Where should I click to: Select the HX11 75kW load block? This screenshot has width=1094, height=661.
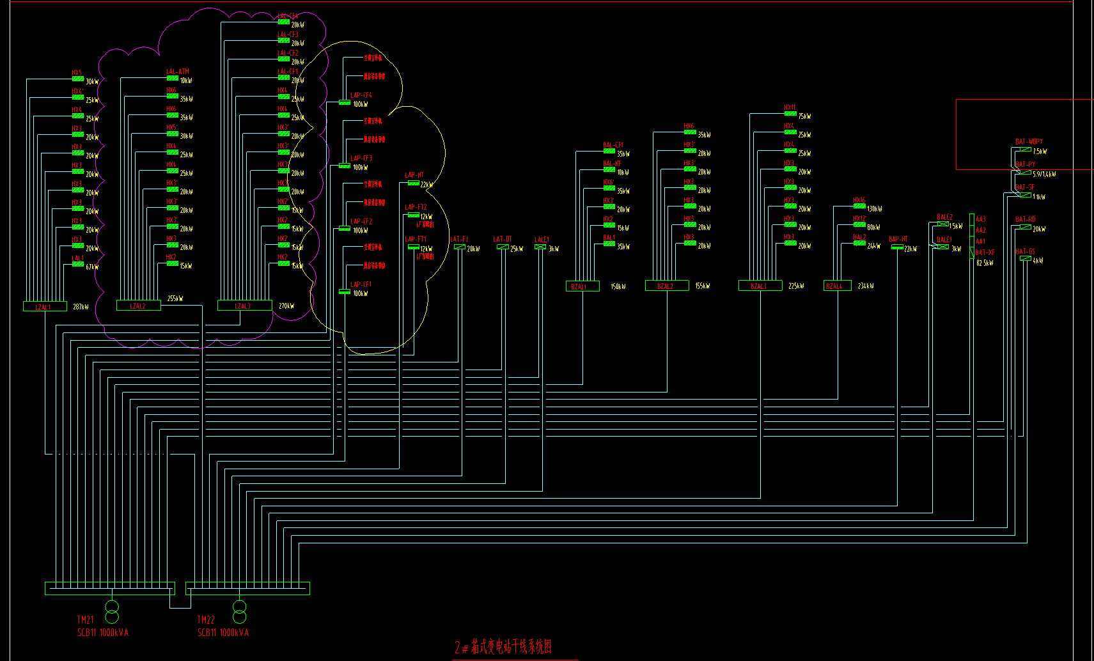791,114
